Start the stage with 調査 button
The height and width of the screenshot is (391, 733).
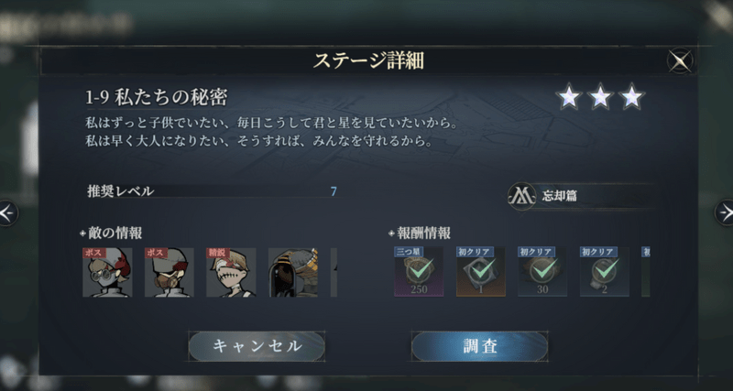479,346
